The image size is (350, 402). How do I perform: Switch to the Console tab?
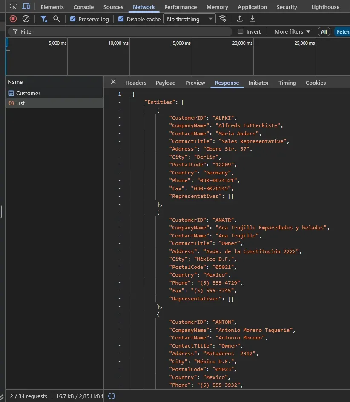point(83,7)
